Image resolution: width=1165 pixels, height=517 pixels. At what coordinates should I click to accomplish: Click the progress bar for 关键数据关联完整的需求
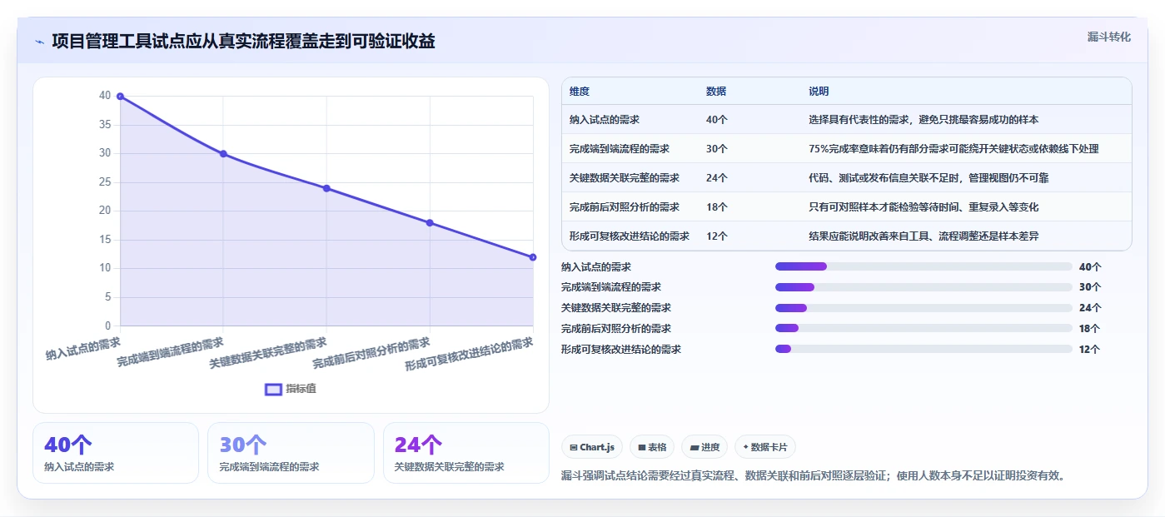pyautogui.click(x=924, y=308)
